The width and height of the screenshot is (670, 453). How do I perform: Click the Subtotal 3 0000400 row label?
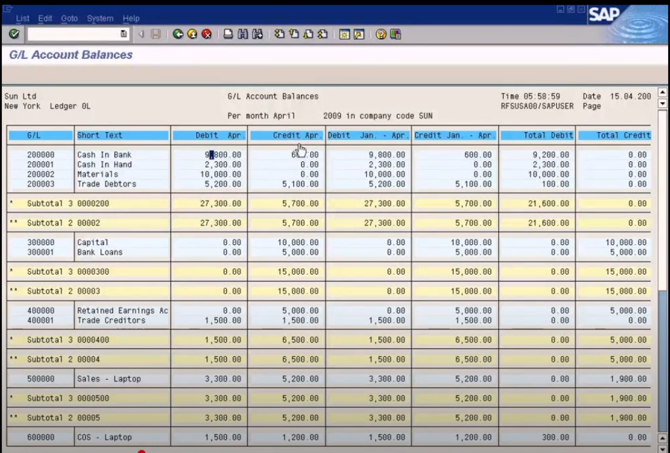[x=68, y=341]
